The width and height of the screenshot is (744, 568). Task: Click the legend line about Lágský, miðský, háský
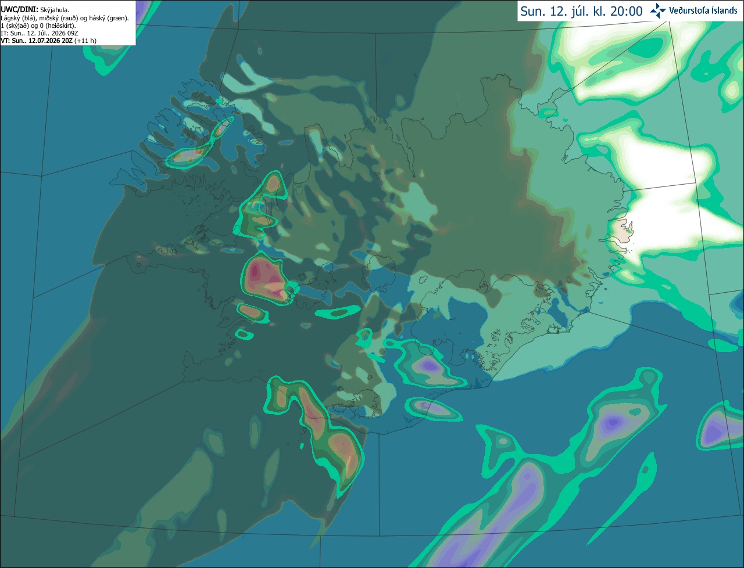coord(65,18)
